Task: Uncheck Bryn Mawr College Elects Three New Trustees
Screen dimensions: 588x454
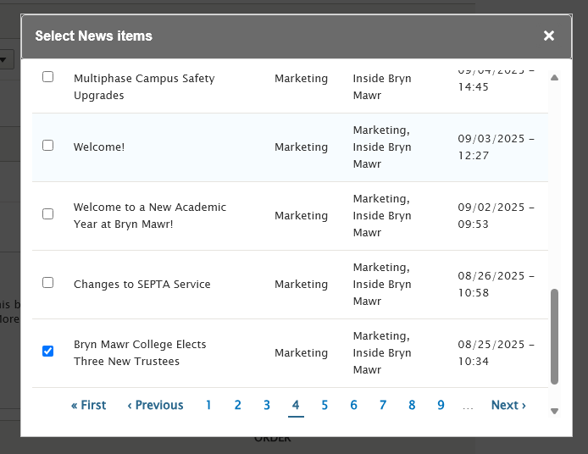Action: pyautogui.click(x=48, y=352)
